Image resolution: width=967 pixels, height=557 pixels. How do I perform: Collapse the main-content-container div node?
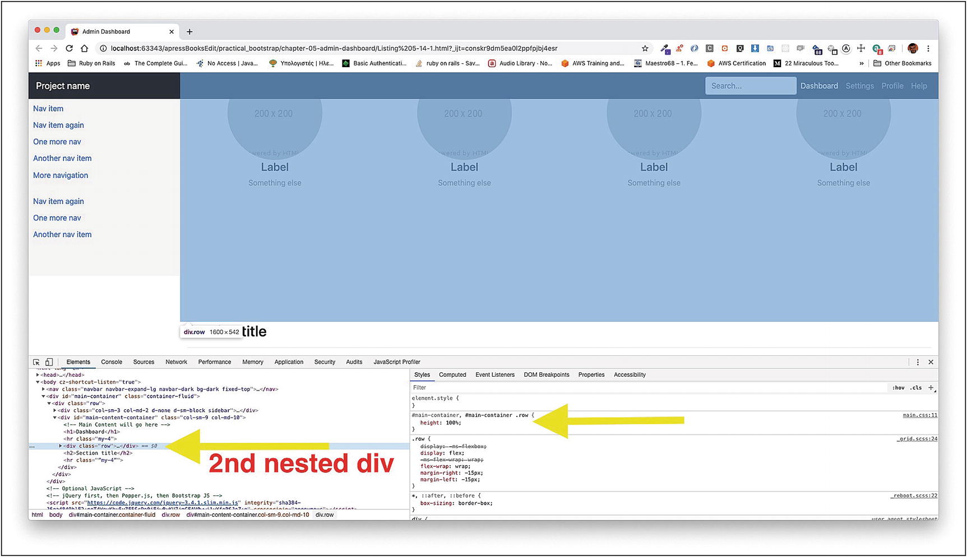click(x=55, y=418)
